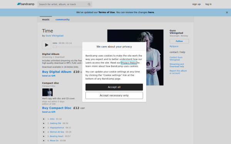Screen dimensions: 231x144
Task: Click Contact Guro Vikingstad
Action: point(176,58)
